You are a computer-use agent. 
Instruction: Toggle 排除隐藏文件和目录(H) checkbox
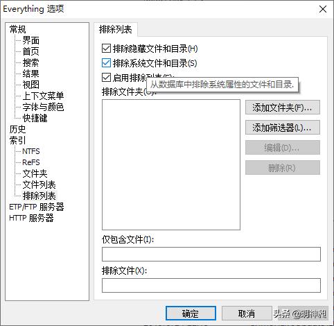pos(106,49)
